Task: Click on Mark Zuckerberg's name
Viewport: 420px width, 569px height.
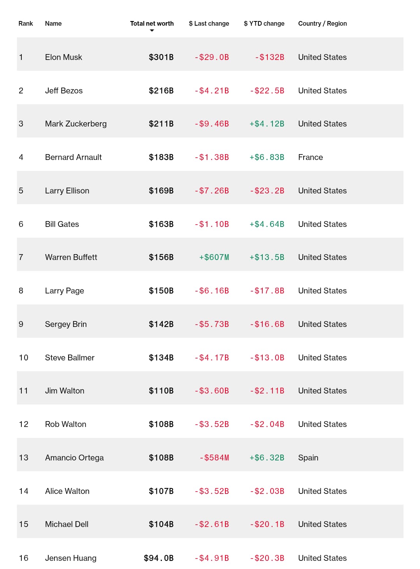Action: point(76,124)
